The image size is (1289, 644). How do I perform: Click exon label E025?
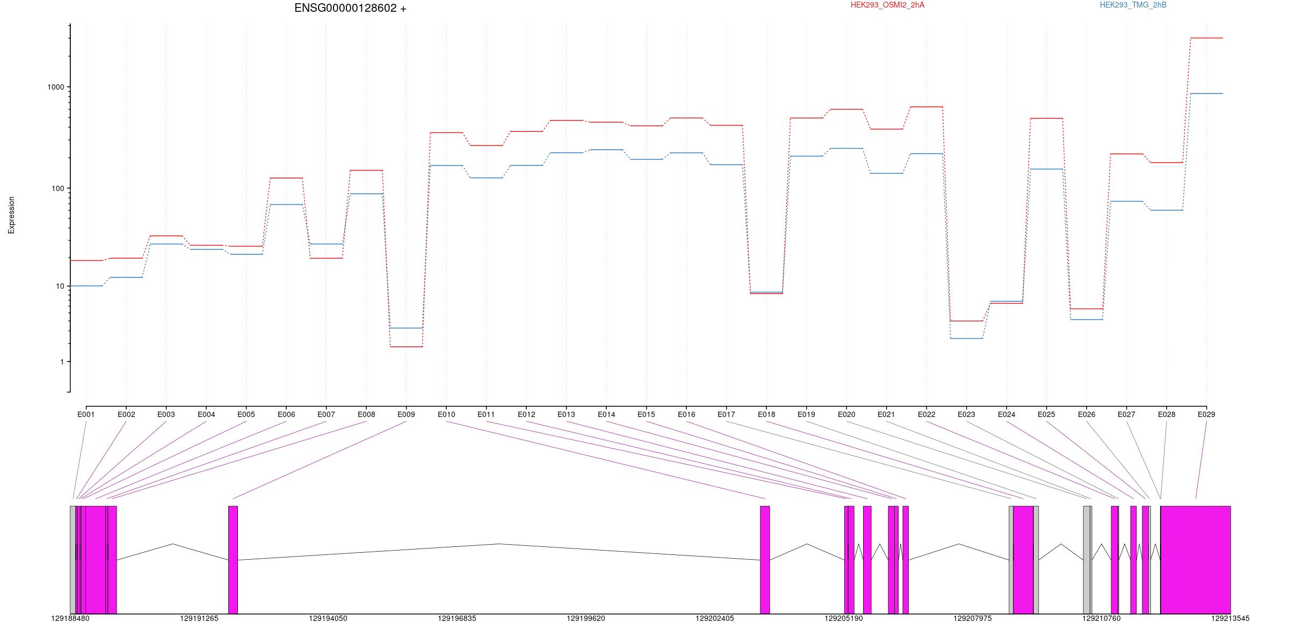(1046, 414)
